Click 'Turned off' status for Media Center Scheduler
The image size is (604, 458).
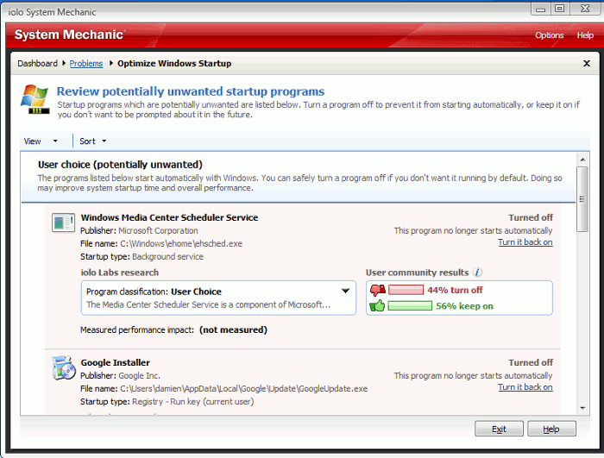tap(531, 217)
